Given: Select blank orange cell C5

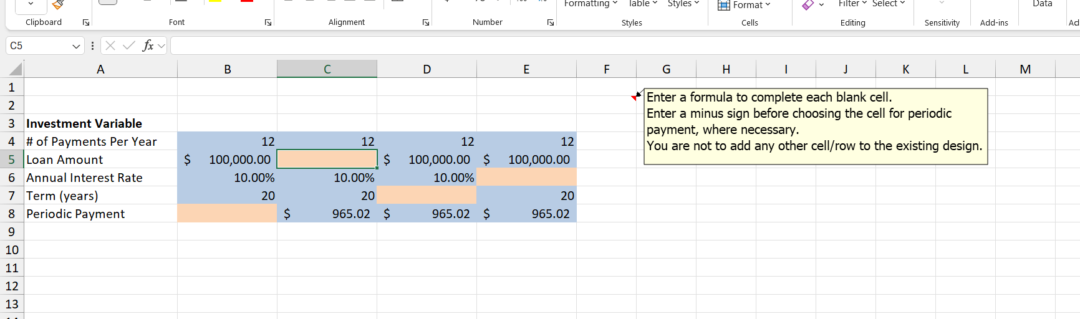Looking at the screenshot, I should (x=327, y=159).
